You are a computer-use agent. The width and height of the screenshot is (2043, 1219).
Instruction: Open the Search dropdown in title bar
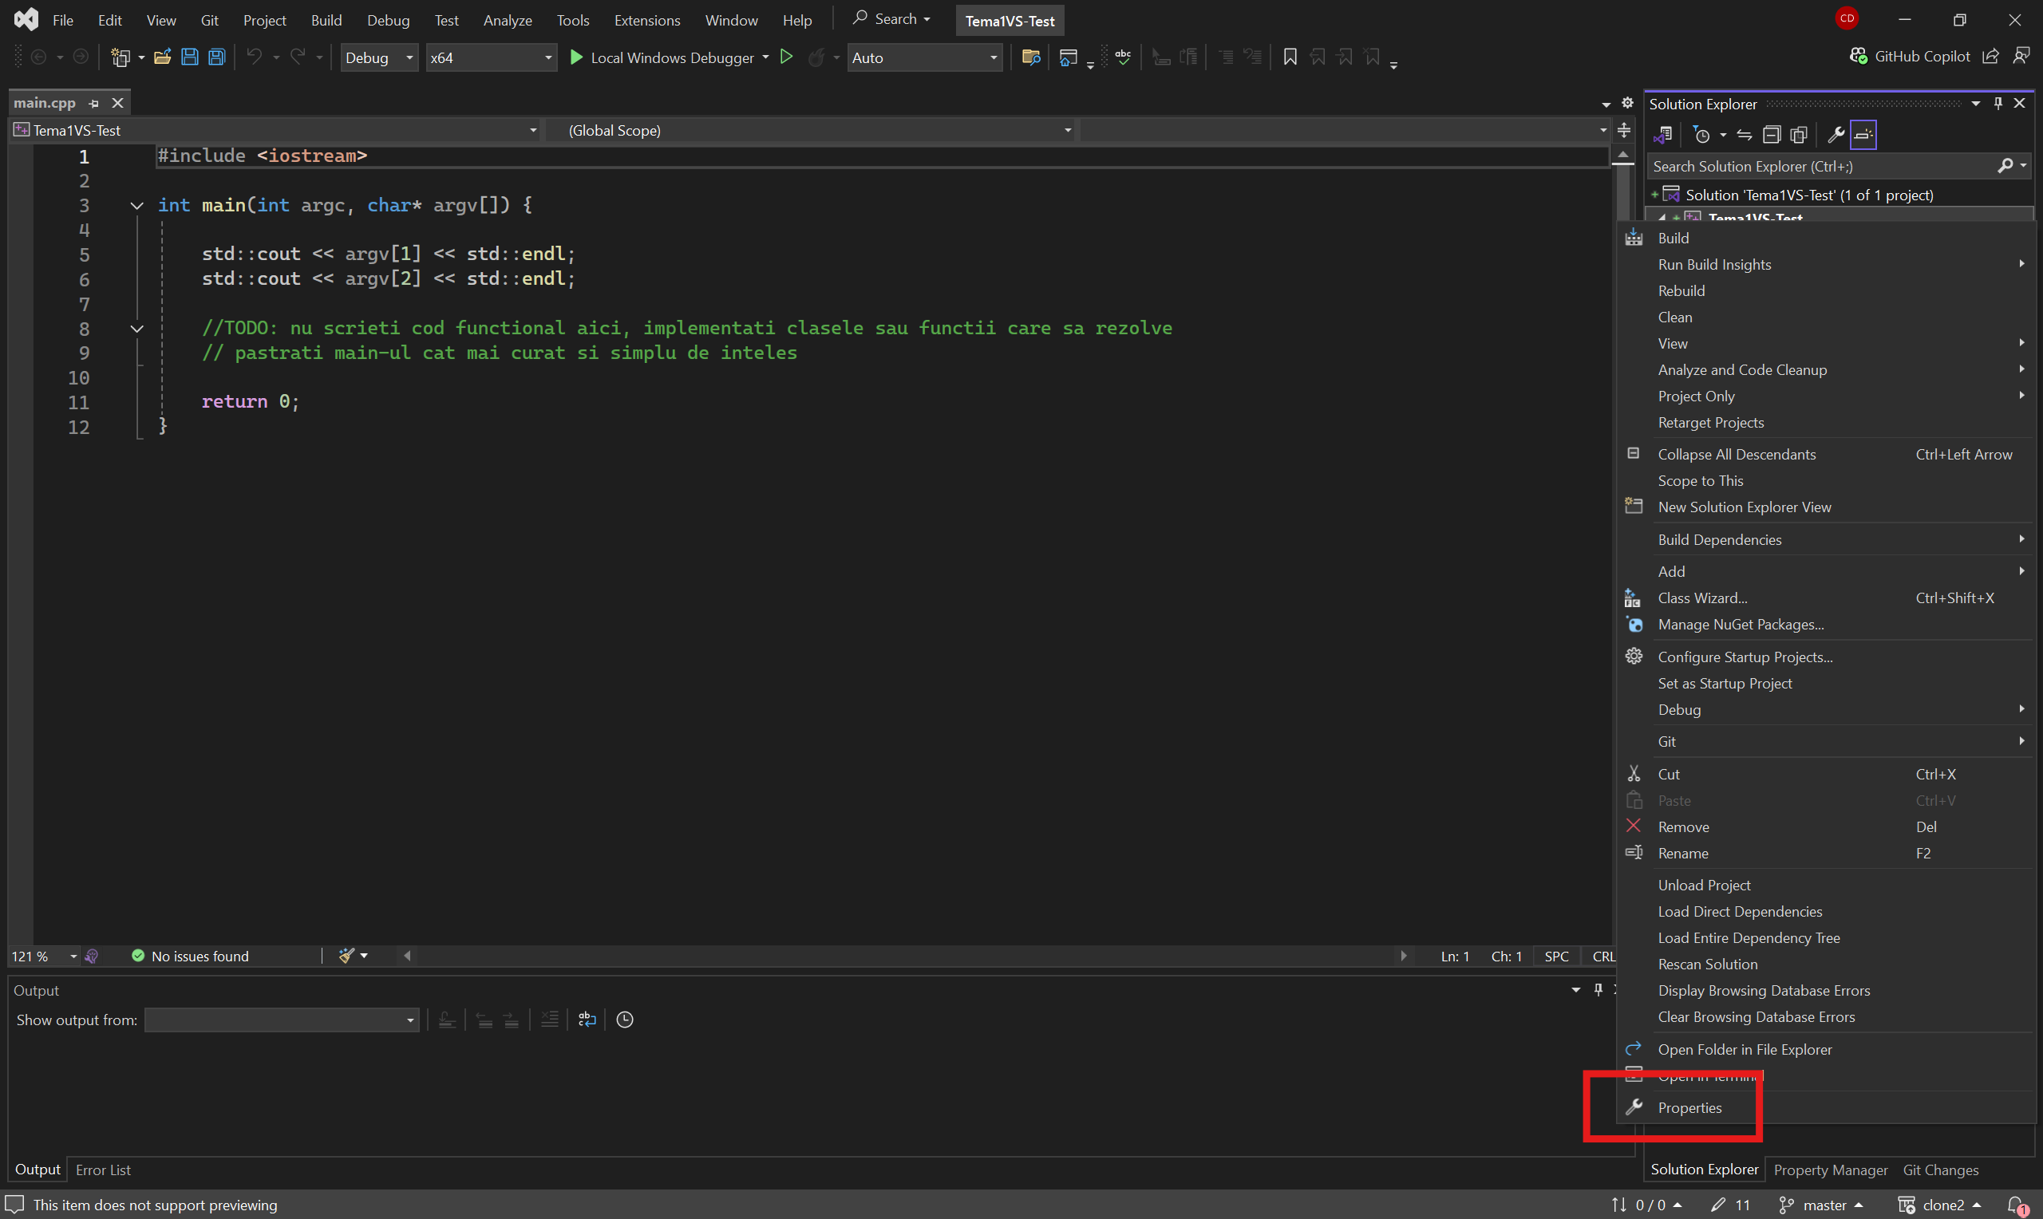892,19
